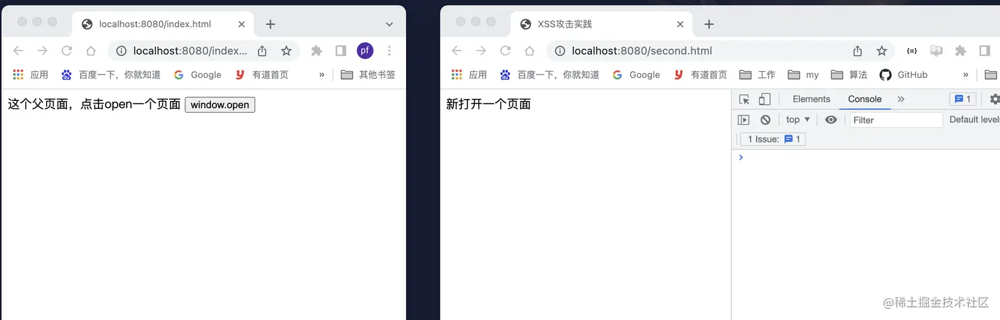This screenshot has height=320, width=1000.
Task: Go back in left browser window
Action: click(19, 51)
